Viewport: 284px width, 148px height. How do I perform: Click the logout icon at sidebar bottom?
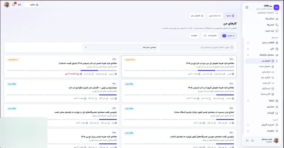point(247,141)
